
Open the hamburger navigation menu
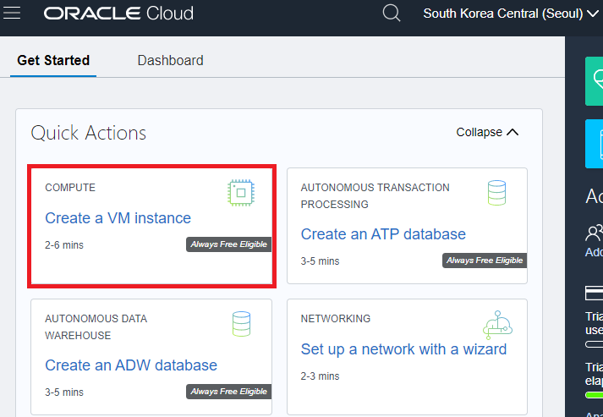[12, 13]
